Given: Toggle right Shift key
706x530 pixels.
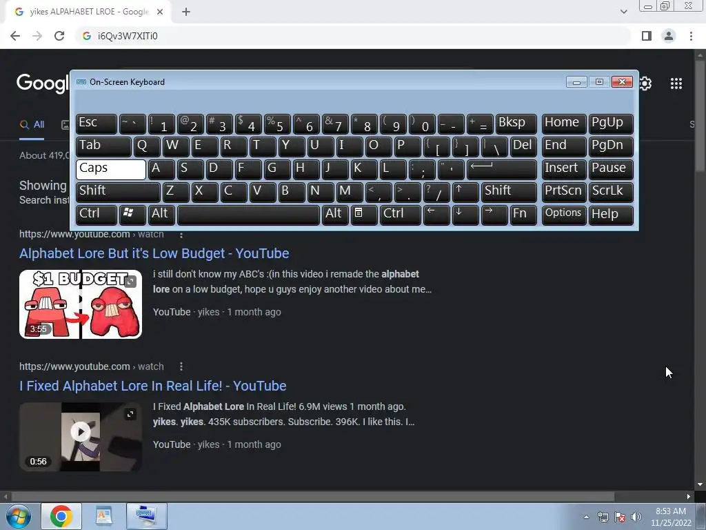Looking at the screenshot, I should (509, 192).
